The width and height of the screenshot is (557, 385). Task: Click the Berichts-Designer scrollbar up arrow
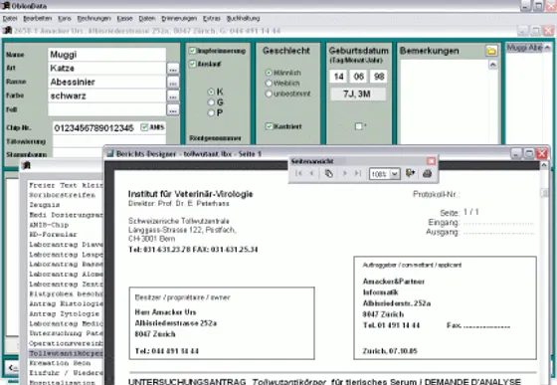click(544, 165)
